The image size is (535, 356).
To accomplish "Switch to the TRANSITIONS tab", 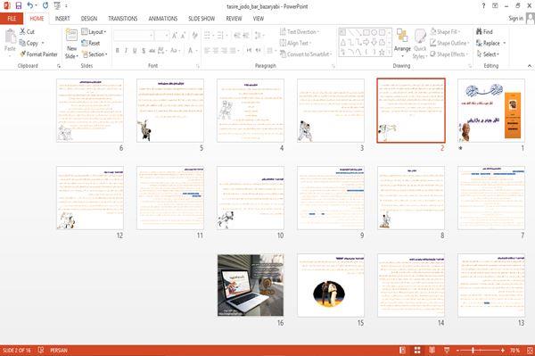I will 123,19.
